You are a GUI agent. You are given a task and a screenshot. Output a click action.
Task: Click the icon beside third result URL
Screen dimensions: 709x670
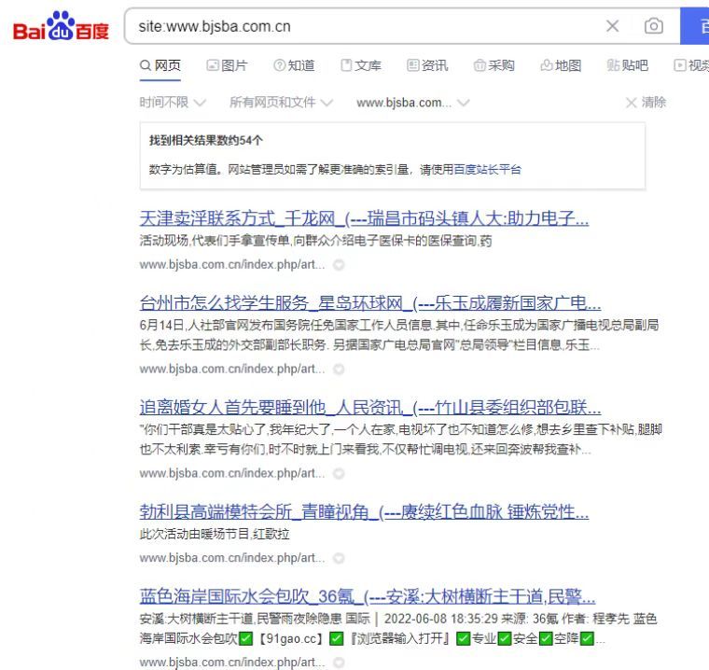pos(339,474)
